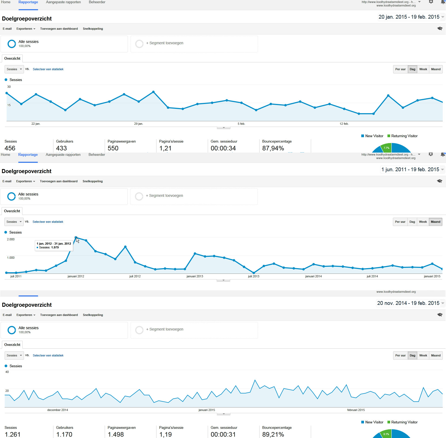This screenshot has height=438, width=446.
Task: Expand handle below the 20 jan. 2015 chart
Action: click(224, 128)
